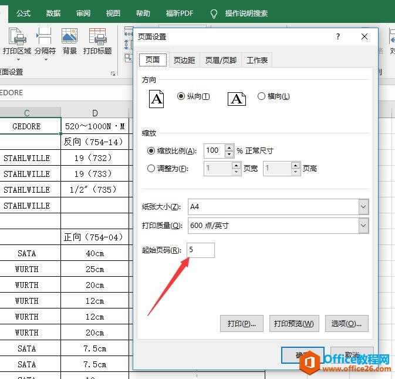Choose the Adjust to (缩放比例) option

pos(151,151)
